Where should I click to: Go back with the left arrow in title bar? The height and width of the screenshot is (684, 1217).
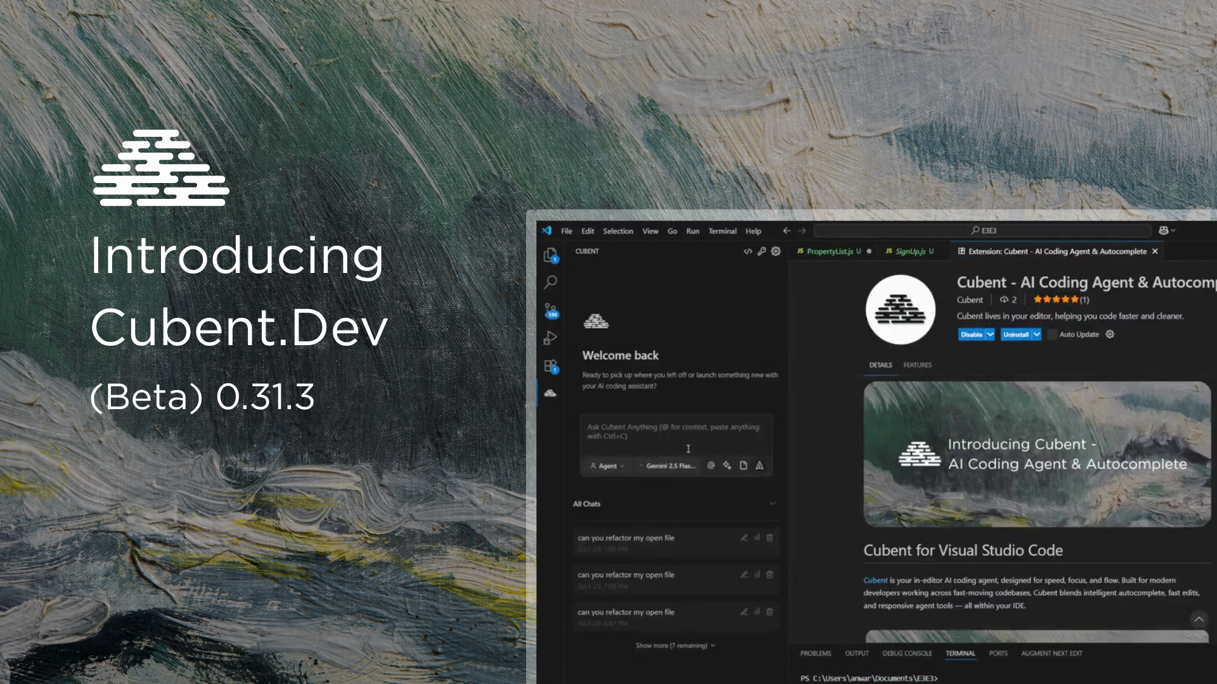click(x=787, y=231)
